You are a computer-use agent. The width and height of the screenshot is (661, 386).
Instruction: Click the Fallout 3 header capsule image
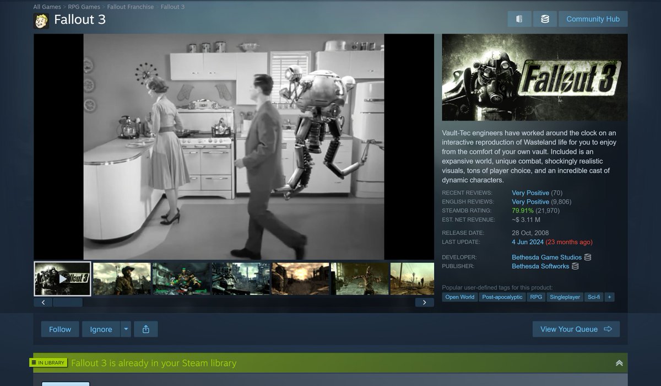[535, 78]
